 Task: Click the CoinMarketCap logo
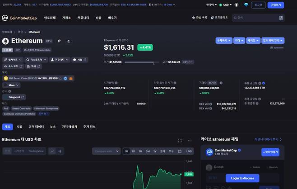click(19, 18)
